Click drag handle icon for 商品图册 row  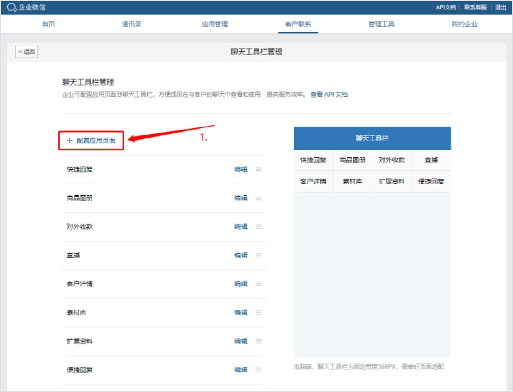click(x=259, y=198)
